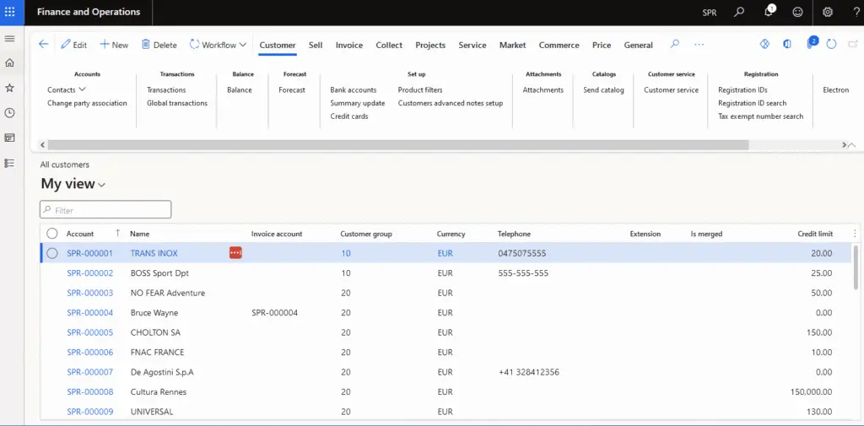This screenshot has width=864, height=426.
Task: Open the Service tab
Action: 472,46
